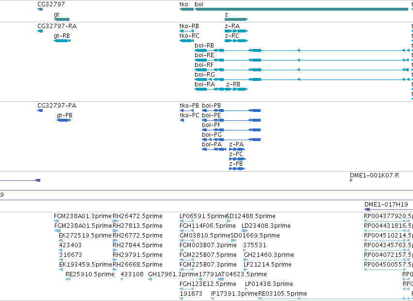Image resolution: width=413 pixels, height=301 pixels.
Task: Open EST FGM225B07.5prime
Action: click(186, 260)
